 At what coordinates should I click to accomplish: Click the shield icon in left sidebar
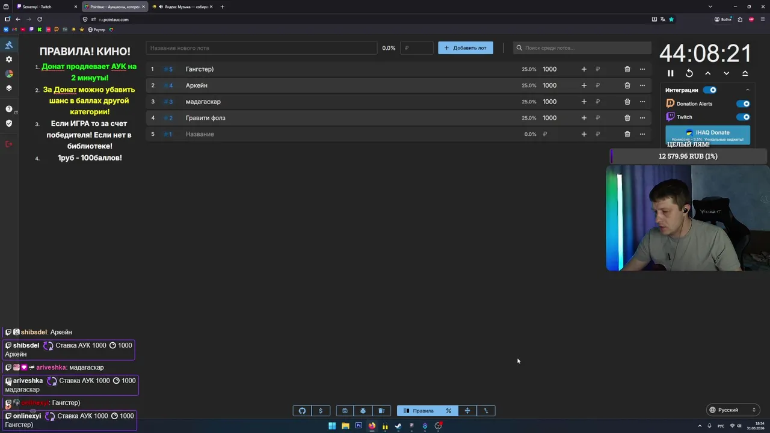coord(9,123)
